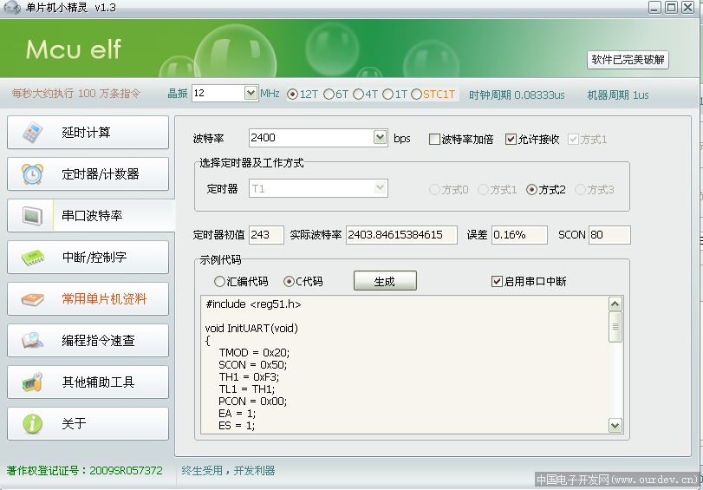This screenshot has width=703, height=490.
Task: Maximize the 单片机小精灵 window
Action: tap(671, 7)
